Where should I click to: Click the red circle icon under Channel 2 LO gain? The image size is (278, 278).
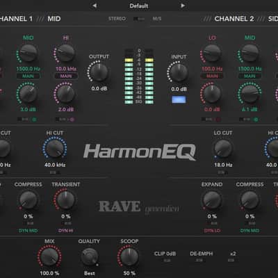coord(218,120)
